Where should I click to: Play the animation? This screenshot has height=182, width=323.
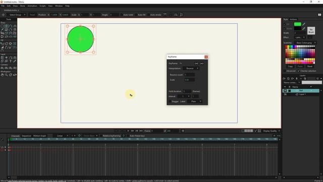coord(128,131)
